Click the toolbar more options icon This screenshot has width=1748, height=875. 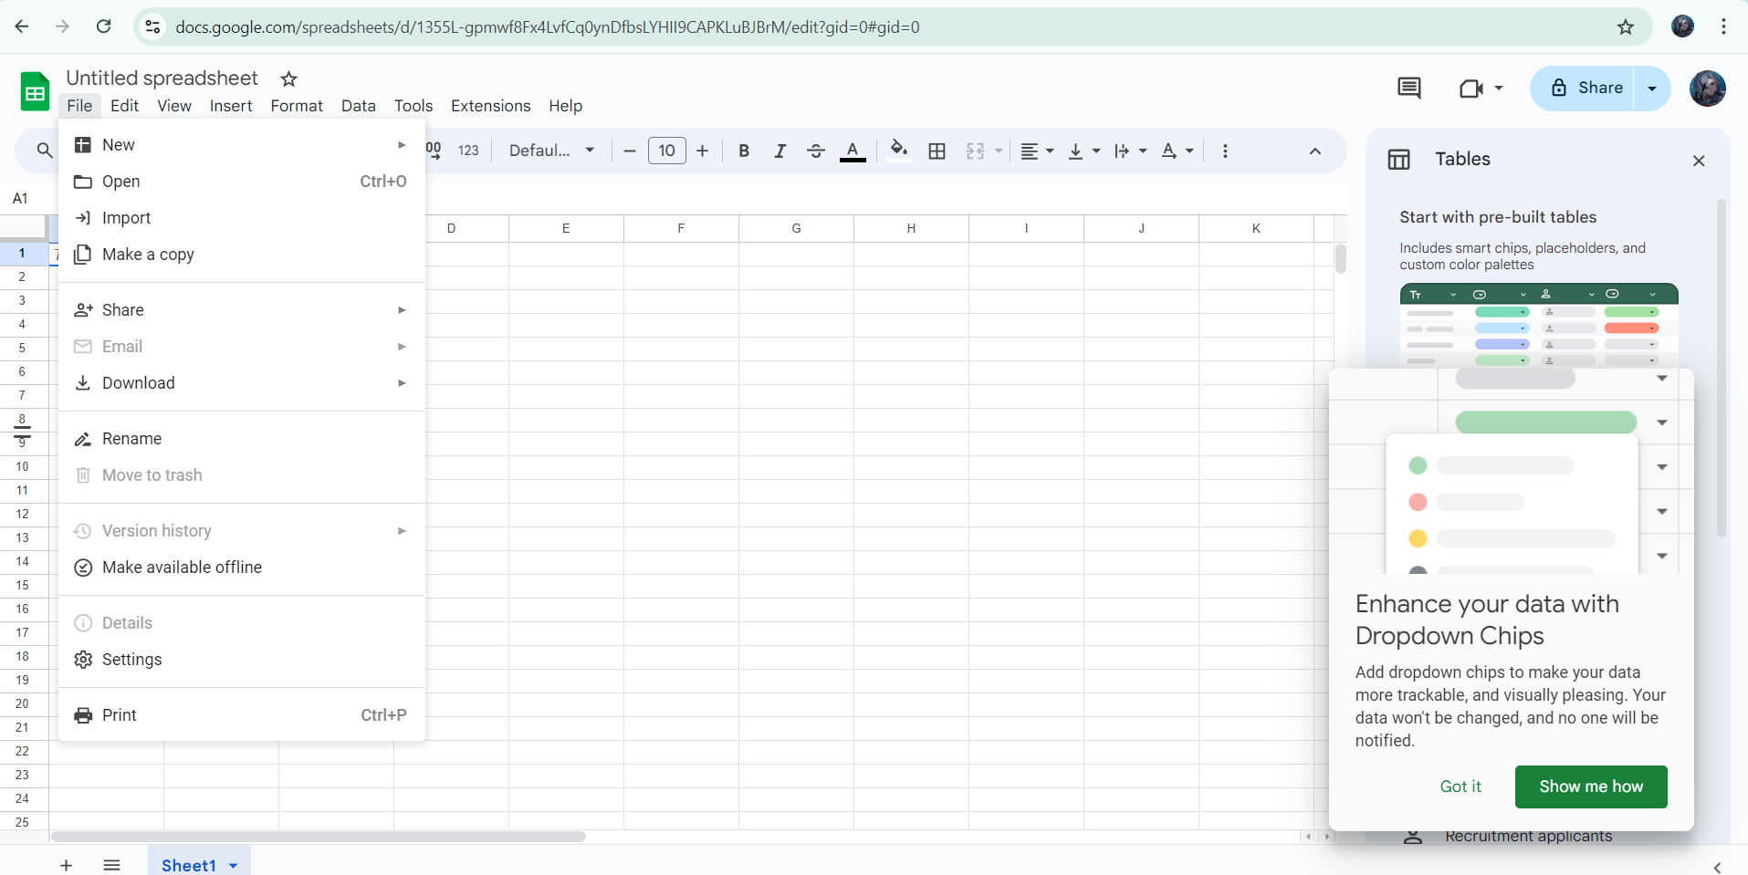click(1225, 151)
